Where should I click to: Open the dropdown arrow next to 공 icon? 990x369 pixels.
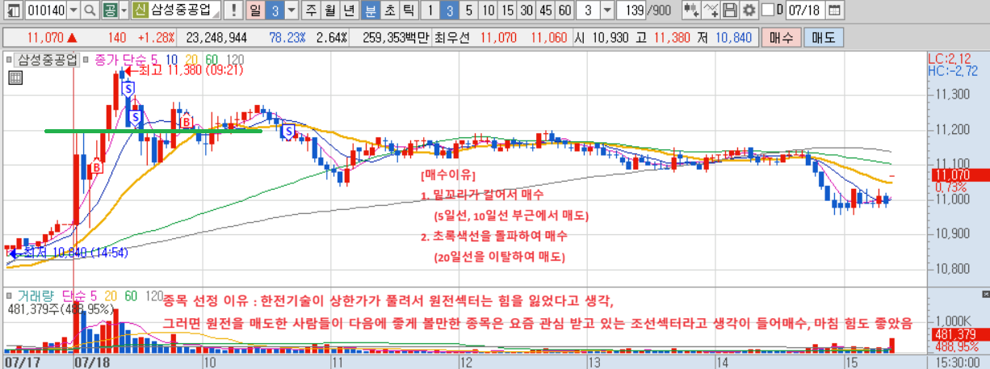click(124, 10)
